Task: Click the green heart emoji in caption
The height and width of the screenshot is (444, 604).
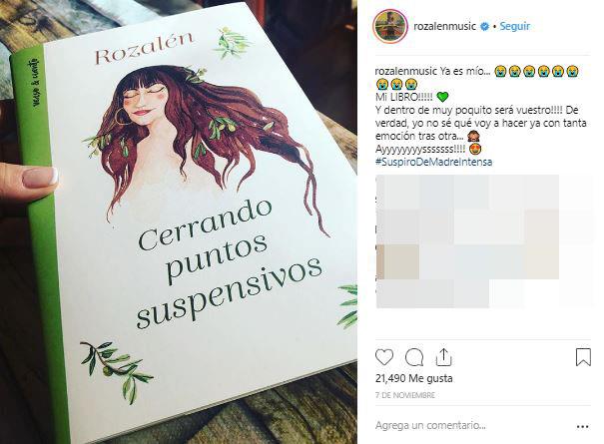Action: point(443,97)
